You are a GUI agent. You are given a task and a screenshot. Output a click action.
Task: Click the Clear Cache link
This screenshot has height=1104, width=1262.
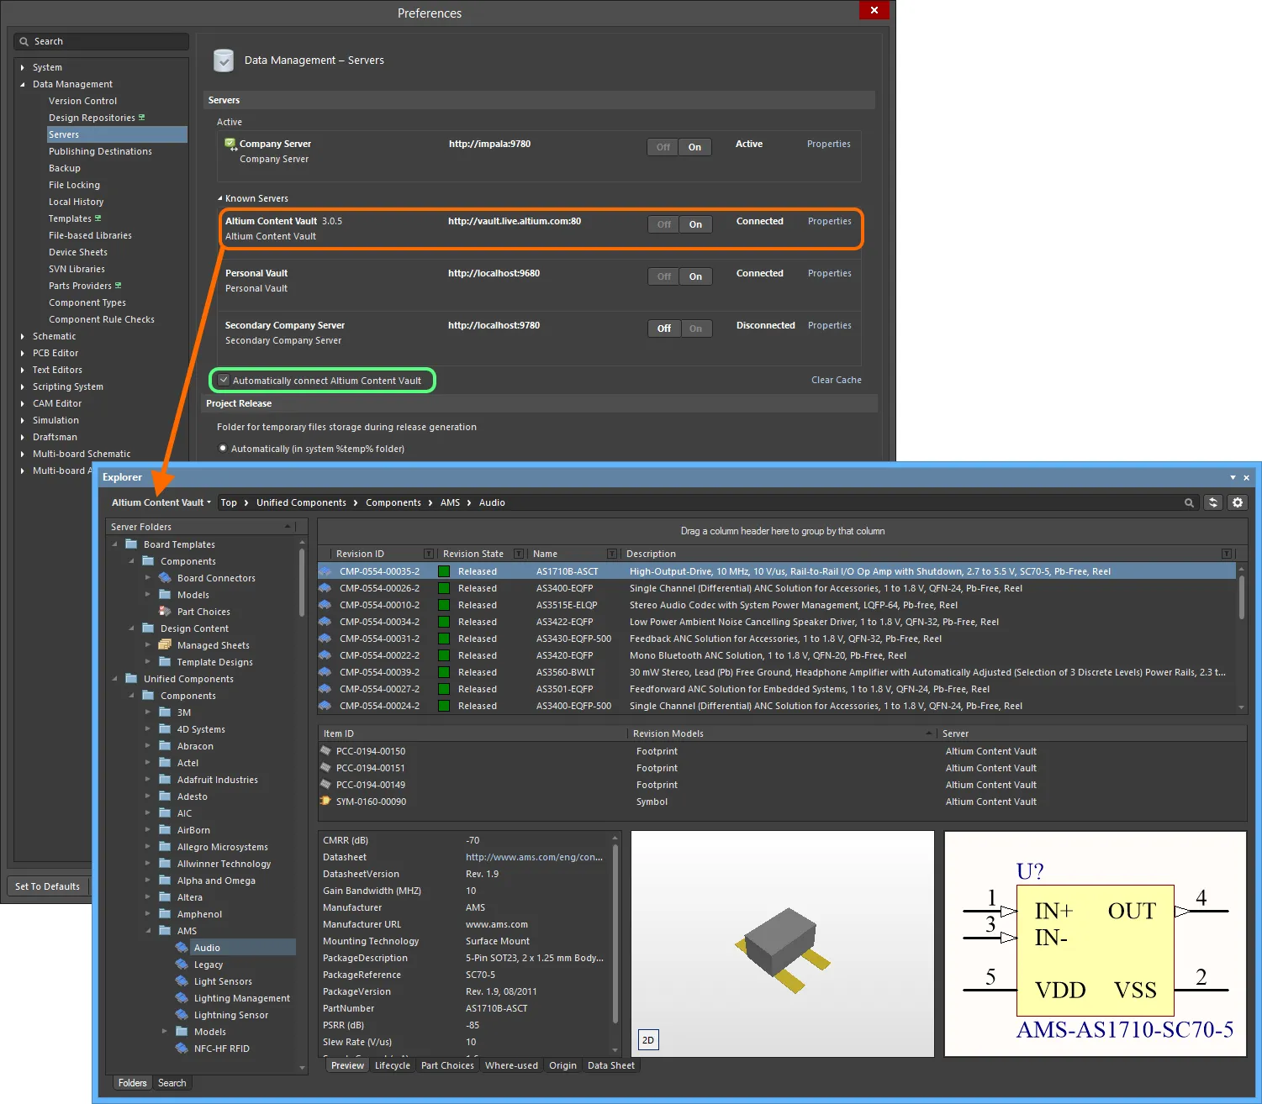pyautogui.click(x=837, y=380)
